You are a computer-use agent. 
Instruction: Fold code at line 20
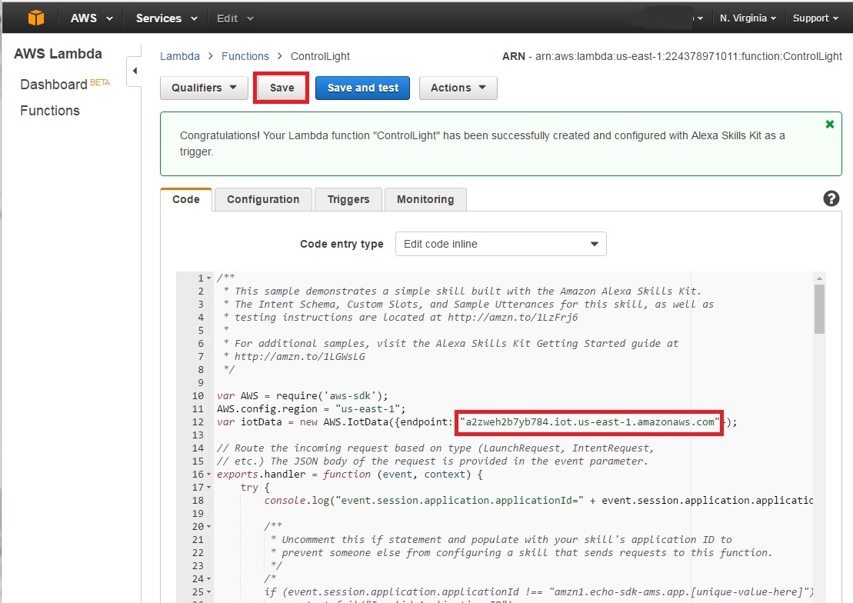point(209,527)
